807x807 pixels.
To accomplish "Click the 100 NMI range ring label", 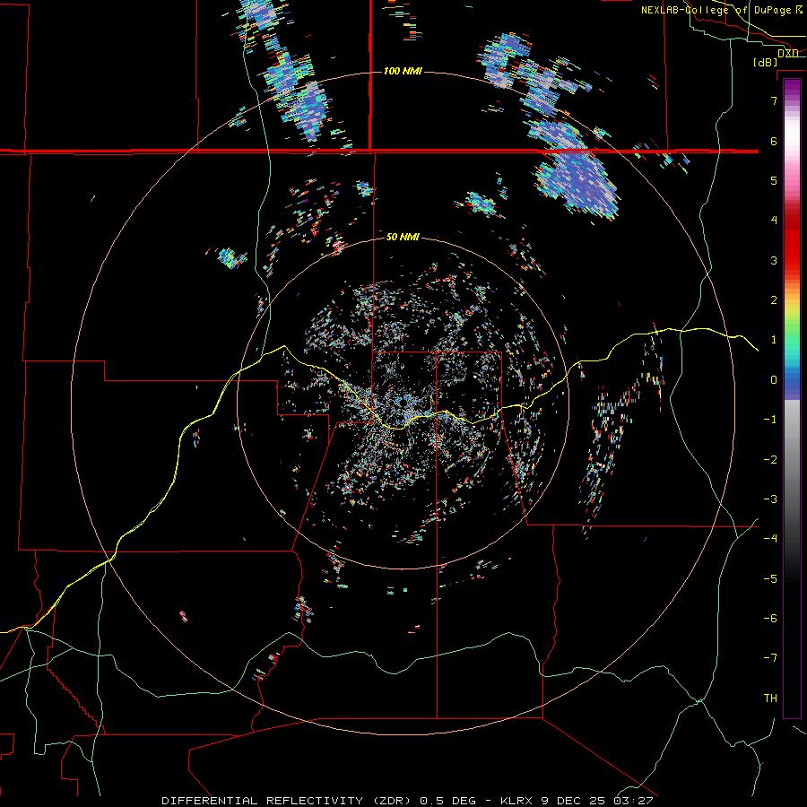I will click(403, 71).
